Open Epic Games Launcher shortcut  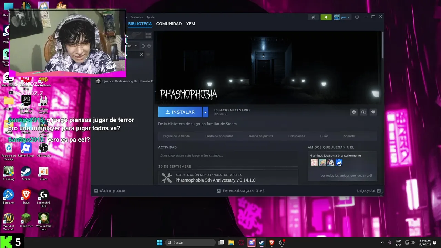tap(26, 105)
